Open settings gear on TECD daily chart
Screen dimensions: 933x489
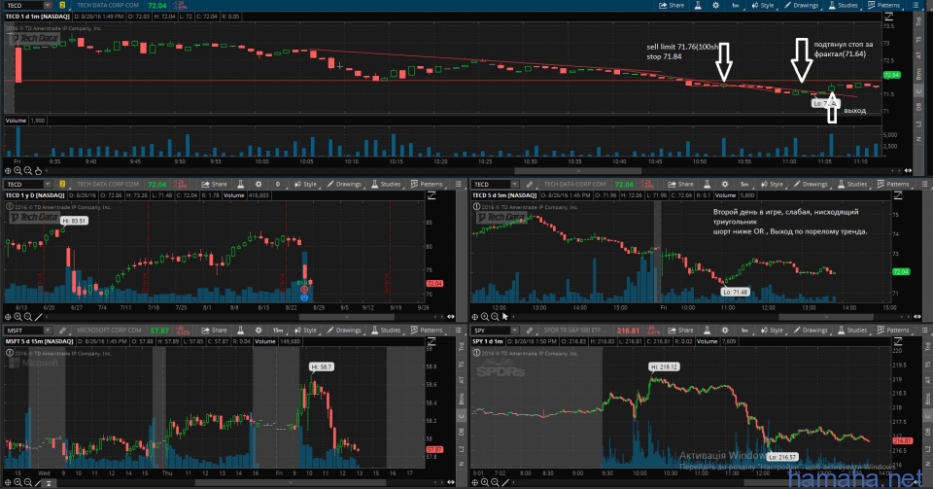259,185
